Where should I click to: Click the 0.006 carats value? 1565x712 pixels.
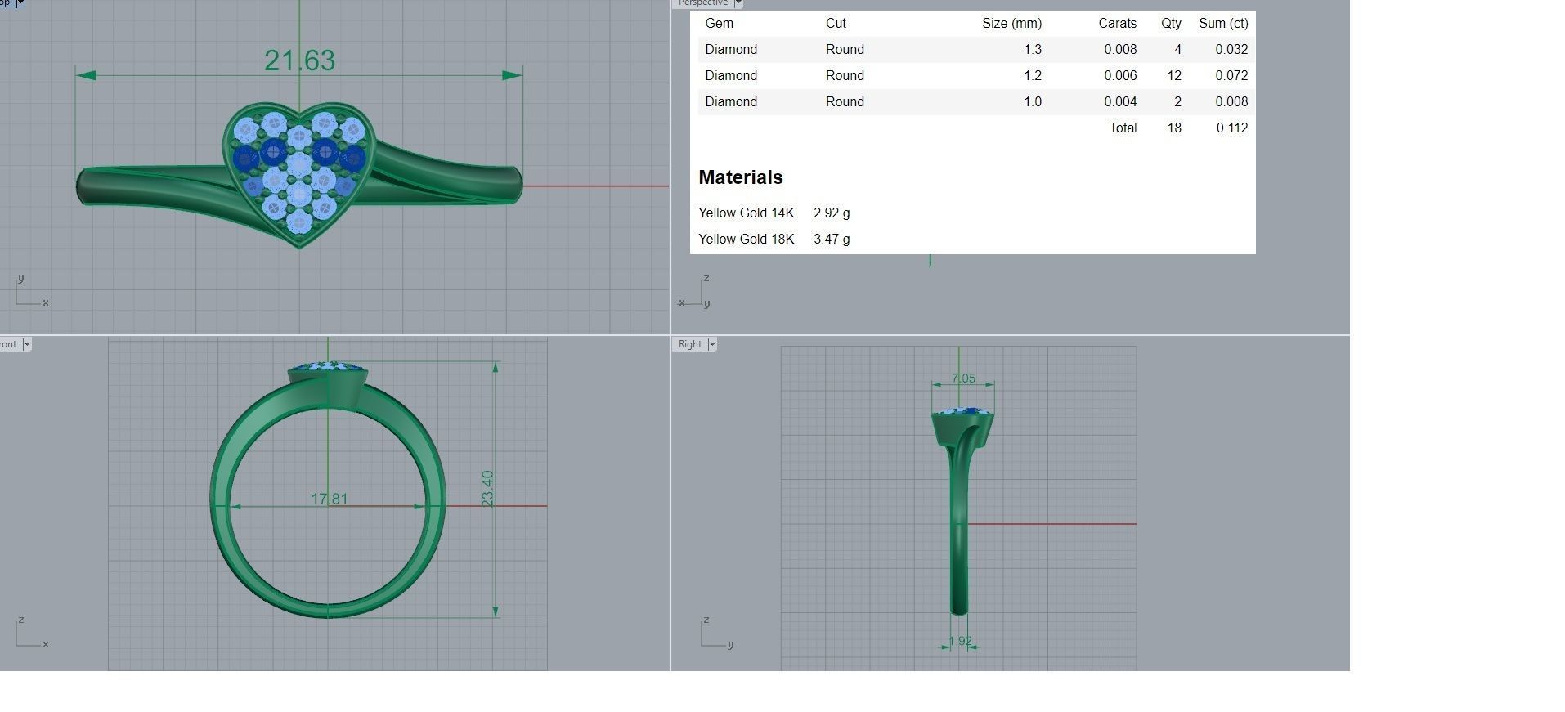tap(1120, 76)
